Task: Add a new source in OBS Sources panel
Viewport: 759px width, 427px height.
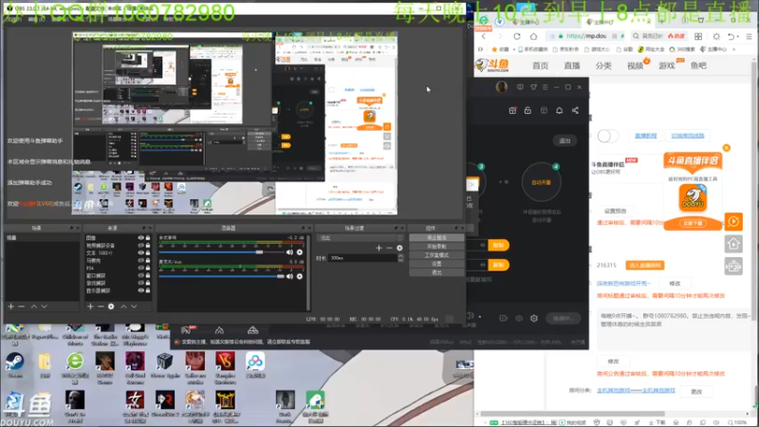Action: (90, 306)
